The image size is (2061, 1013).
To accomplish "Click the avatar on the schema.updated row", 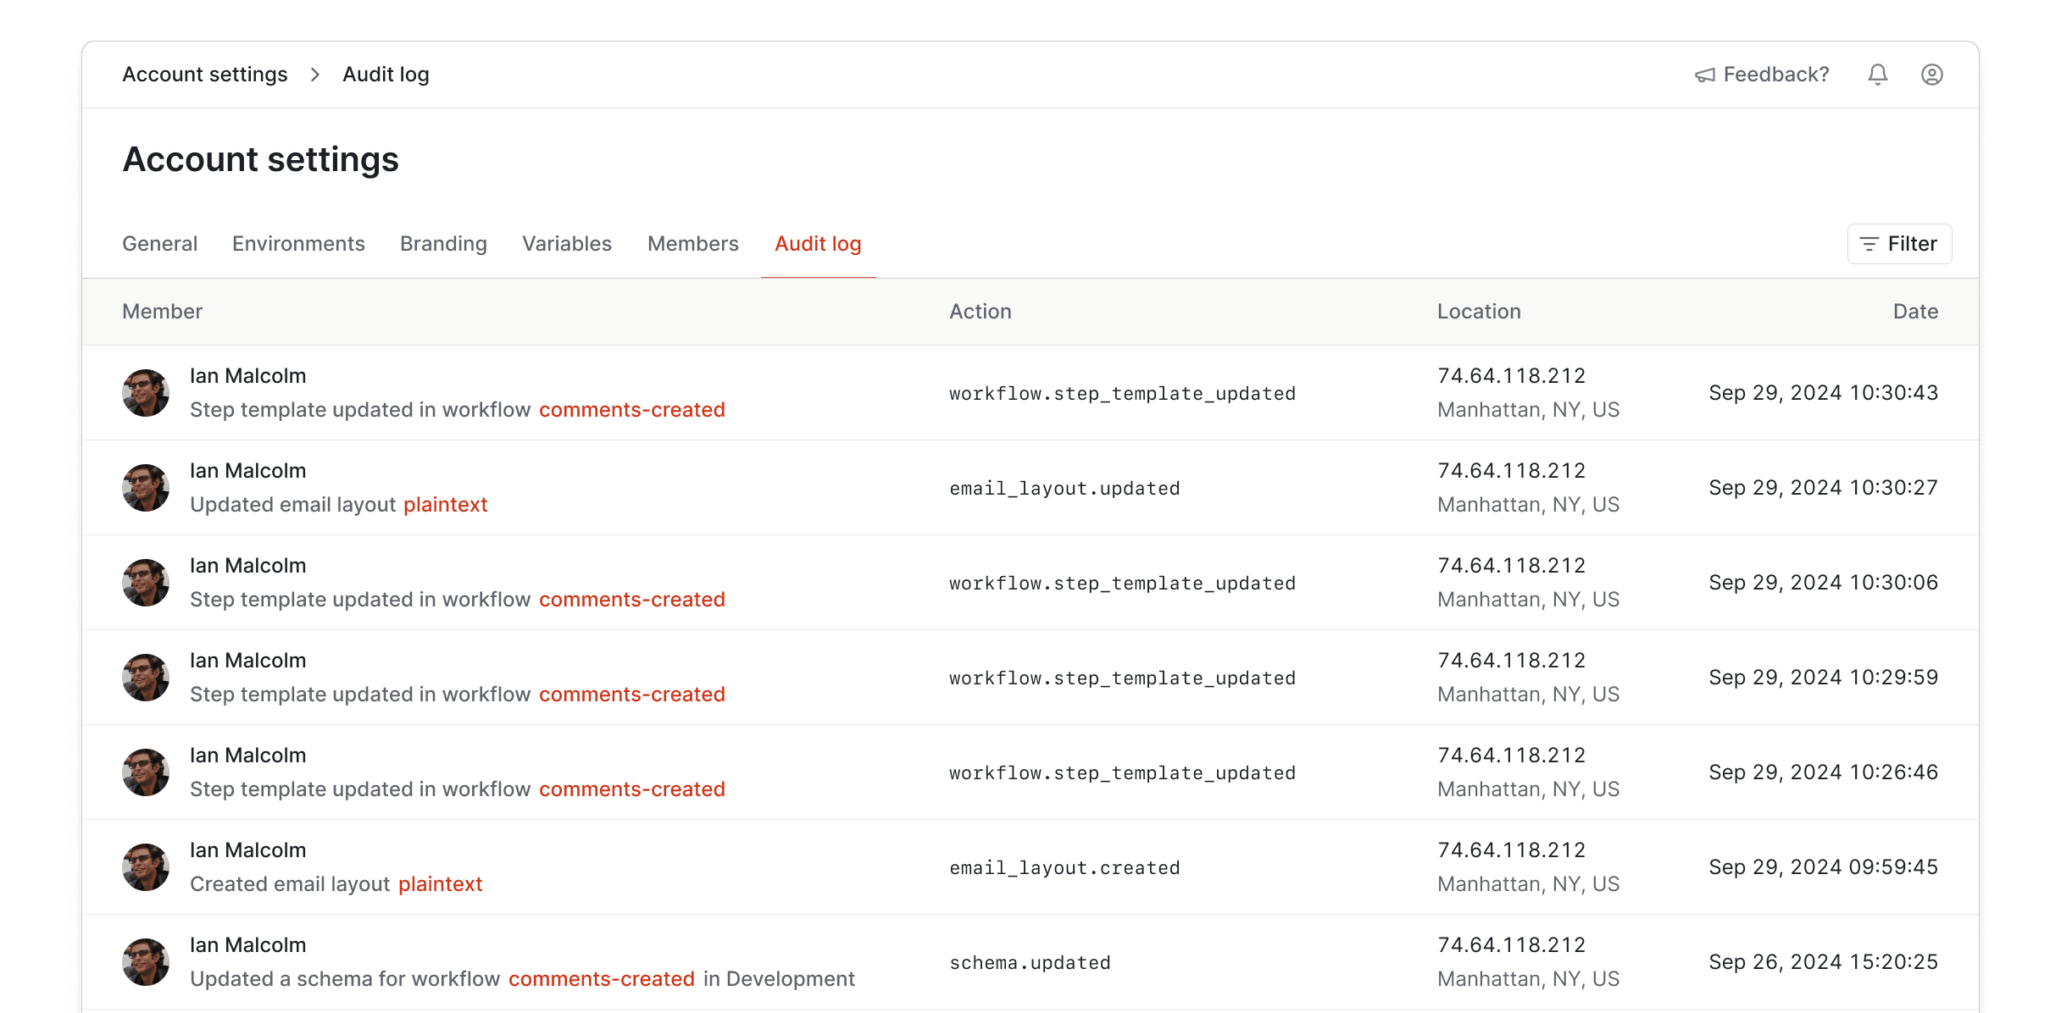I will 146,961.
